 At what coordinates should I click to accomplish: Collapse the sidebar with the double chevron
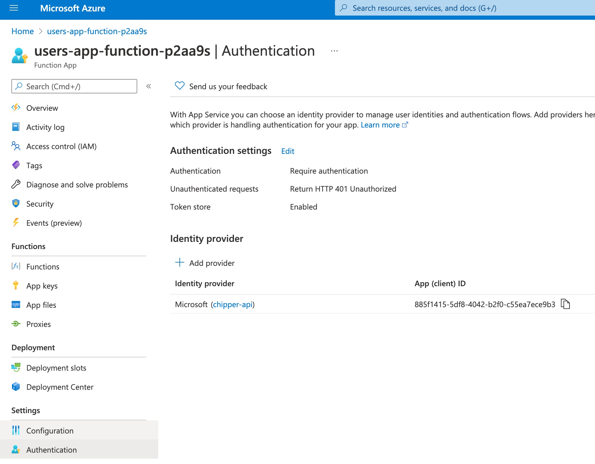[x=149, y=86]
